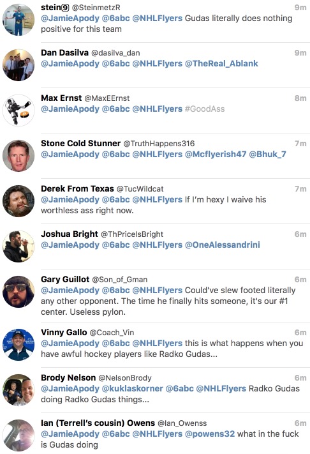The height and width of the screenshot is (454, 310).
Task: Open Joshua Bright's display name
Action: tap(70, 234)
